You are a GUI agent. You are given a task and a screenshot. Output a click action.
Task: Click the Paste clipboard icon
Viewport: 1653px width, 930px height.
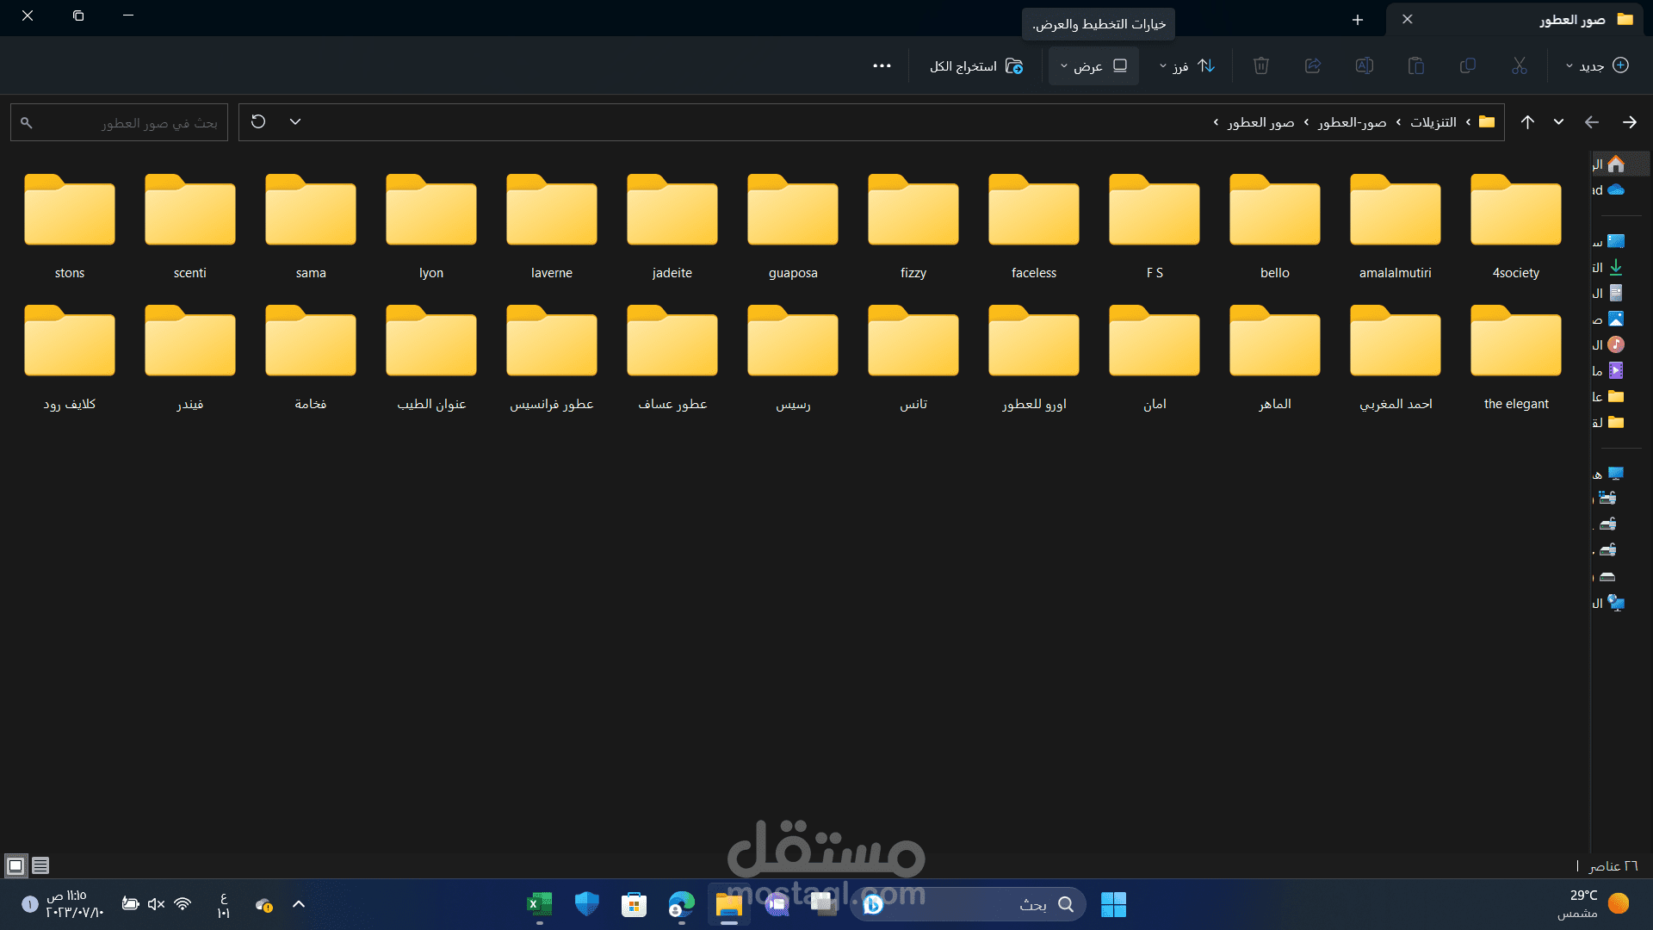coord(1415,65)
